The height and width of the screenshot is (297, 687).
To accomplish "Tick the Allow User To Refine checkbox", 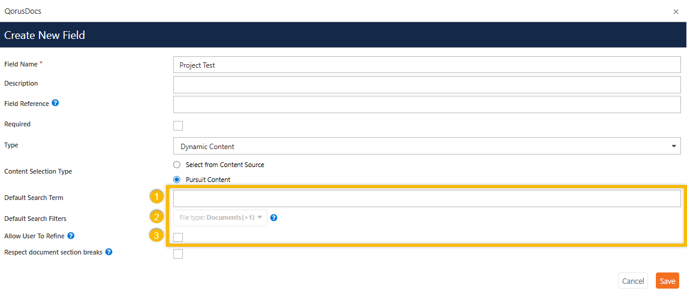I will [178, 238].
